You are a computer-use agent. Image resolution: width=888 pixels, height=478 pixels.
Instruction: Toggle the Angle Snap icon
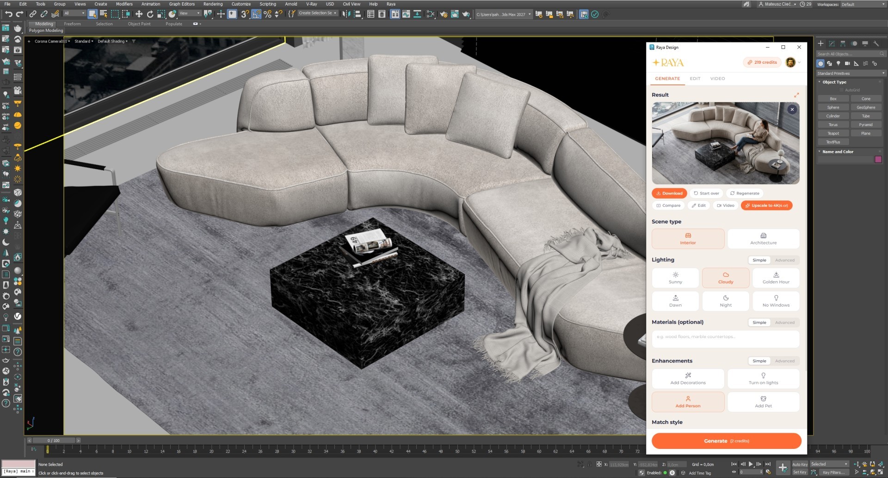[x=256, y=14]
